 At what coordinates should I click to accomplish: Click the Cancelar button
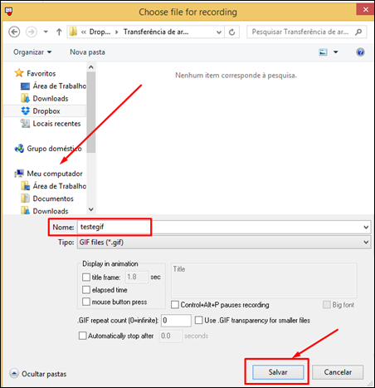(x=338, y=372)
